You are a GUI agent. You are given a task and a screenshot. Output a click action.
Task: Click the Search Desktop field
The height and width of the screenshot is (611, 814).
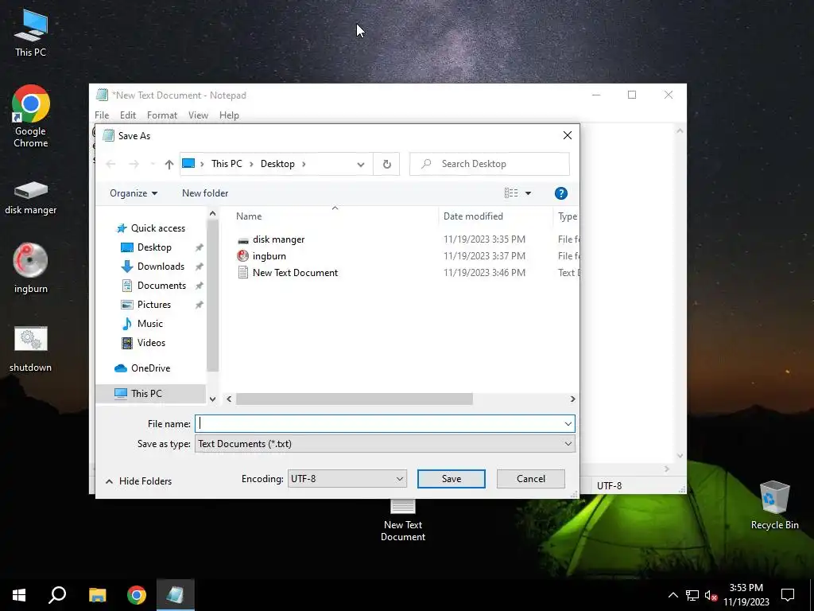click(x=489, y=164)
